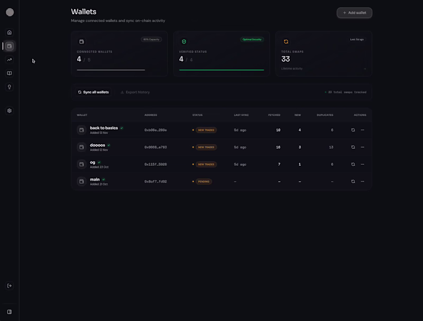Click the green Verified Status progress bar

222,70
